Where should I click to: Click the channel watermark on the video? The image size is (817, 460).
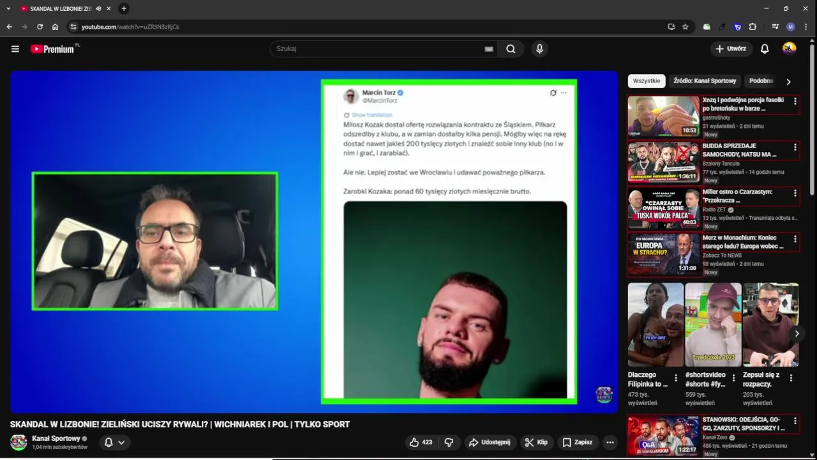point(604,395)
